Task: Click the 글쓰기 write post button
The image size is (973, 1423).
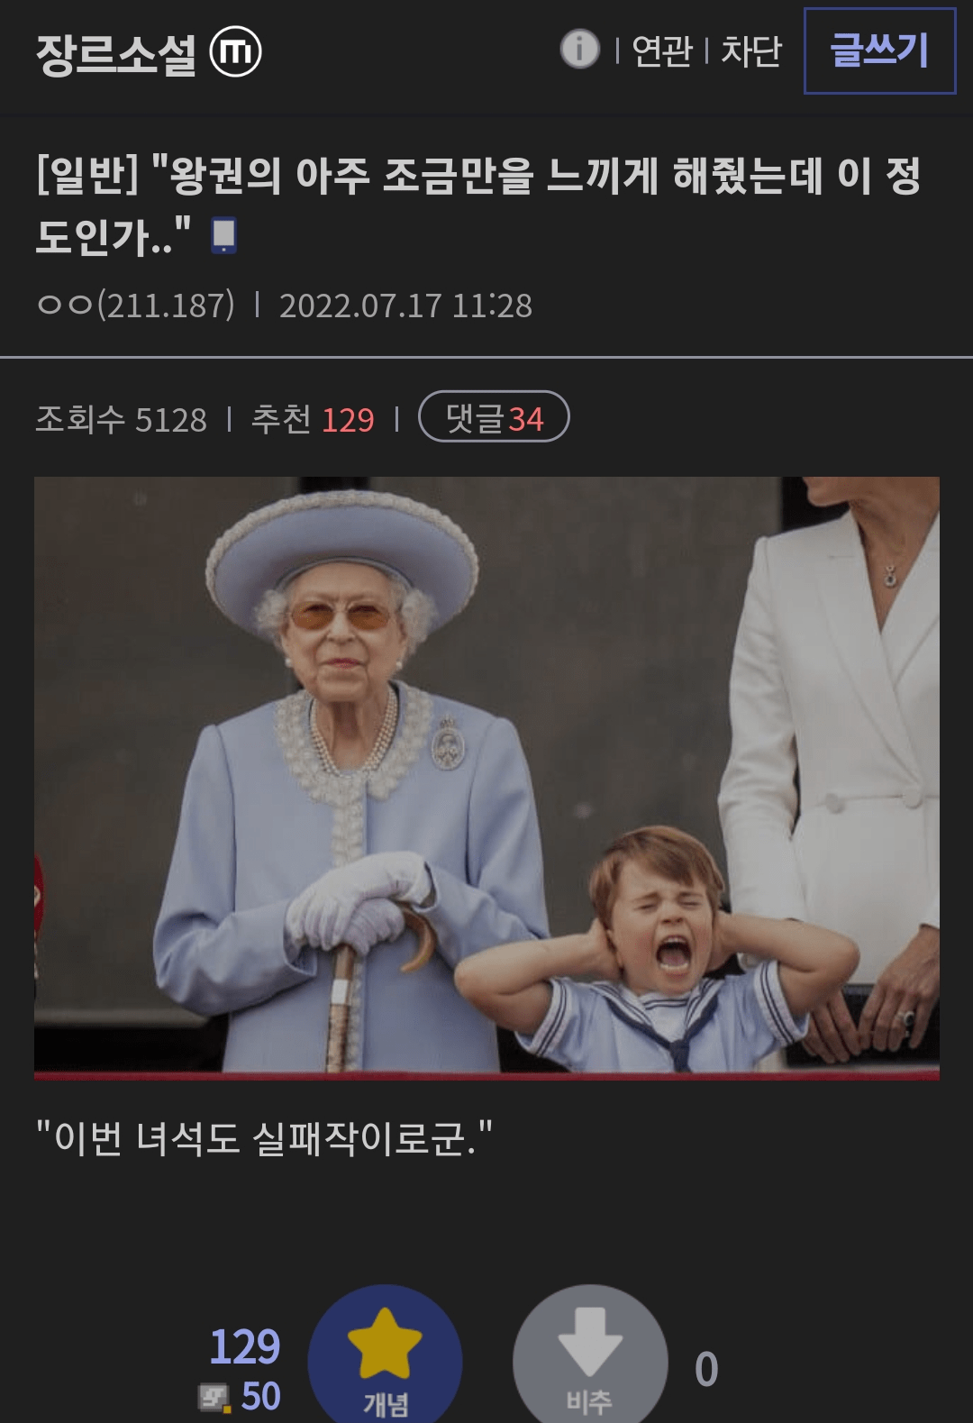Action: click(x=879, y=50)
